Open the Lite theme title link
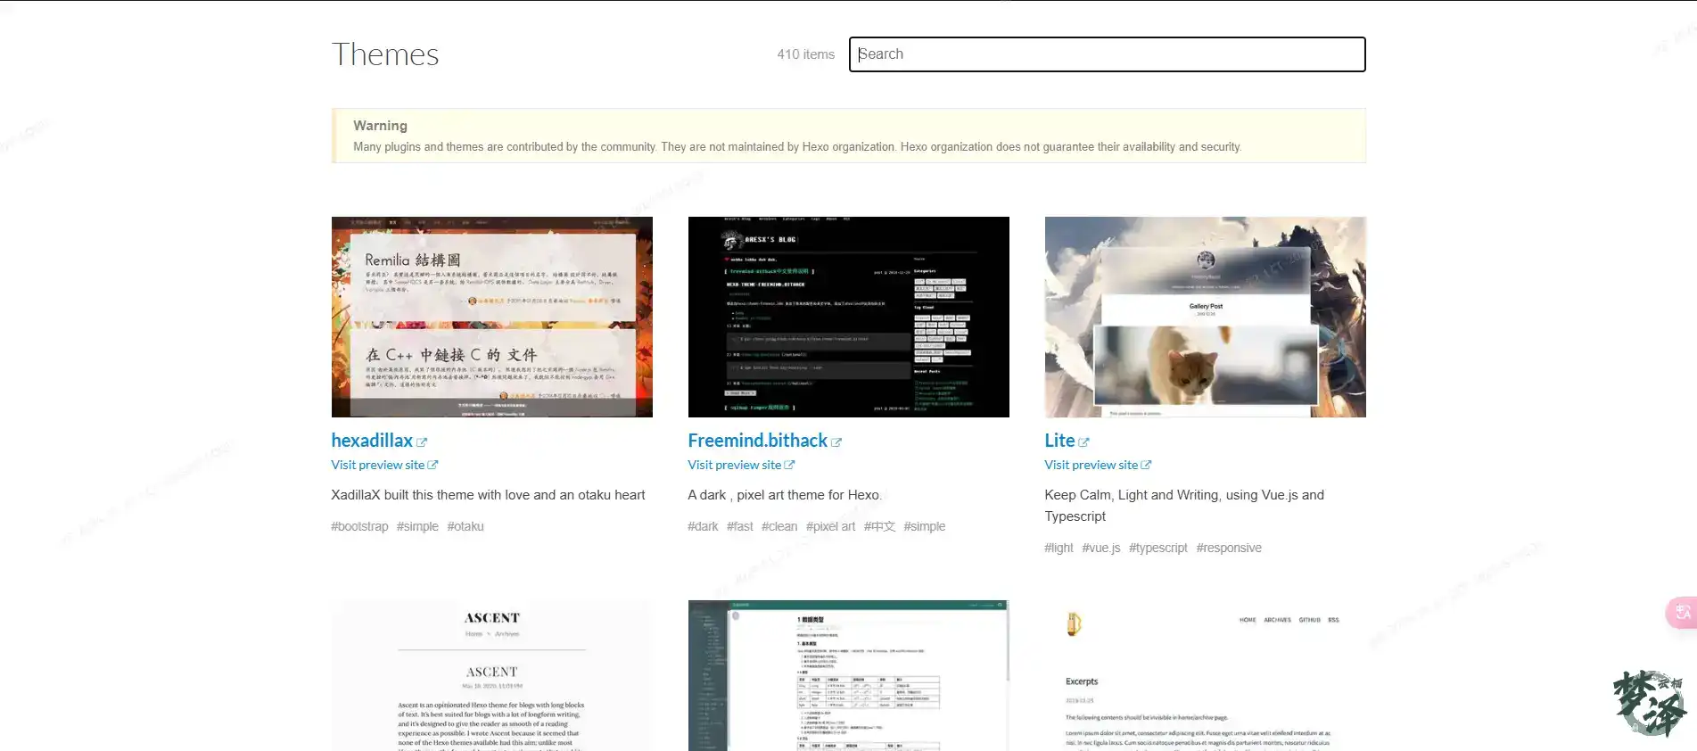Image resolution: width=1697 pixels, height=751 pixels. click(1059, 441)
